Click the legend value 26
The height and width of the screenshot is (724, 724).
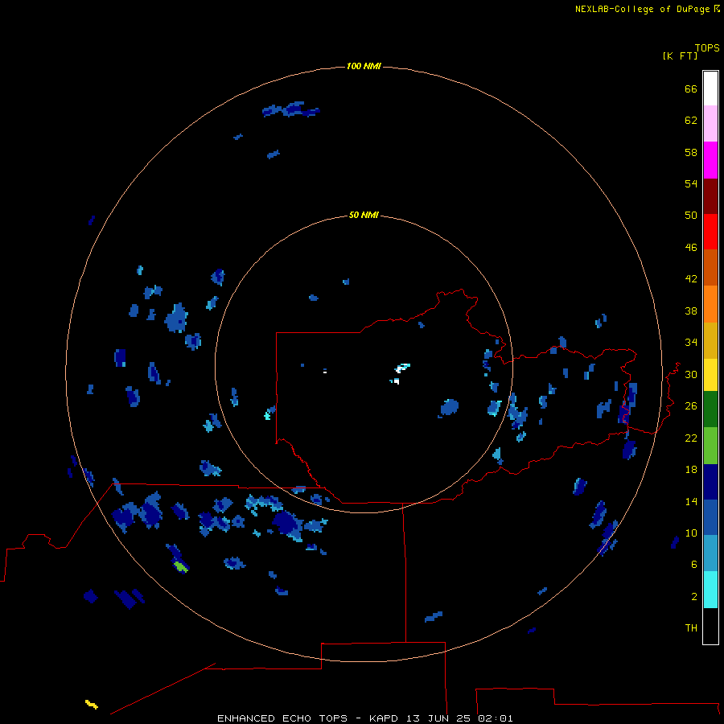tap(691, 406)
